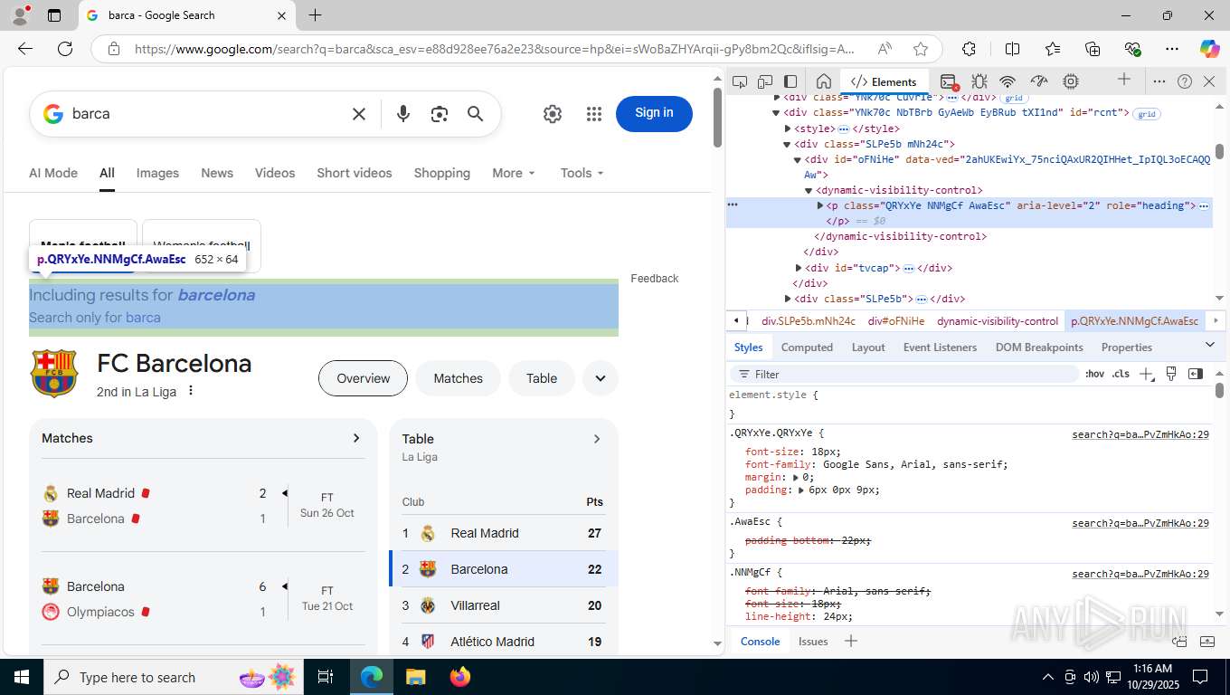The width and height of the screenshot is (1230, 695).
Task: Switch to the Computed styles tab
Action: 807,347
